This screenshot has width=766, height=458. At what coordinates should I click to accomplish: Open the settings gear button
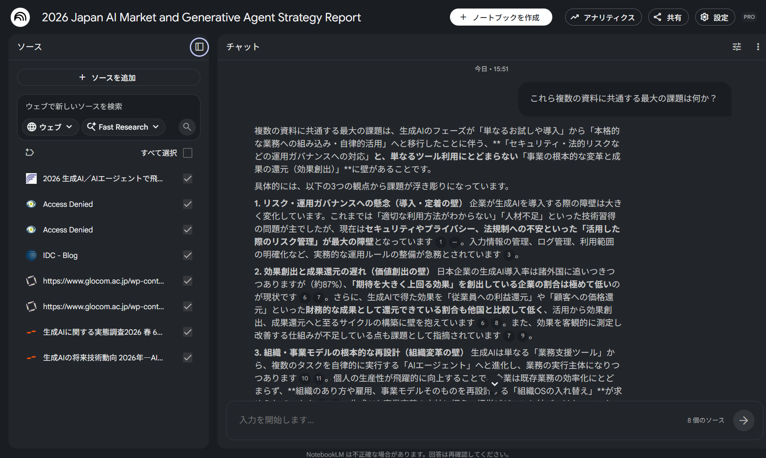tap(715, 17)
